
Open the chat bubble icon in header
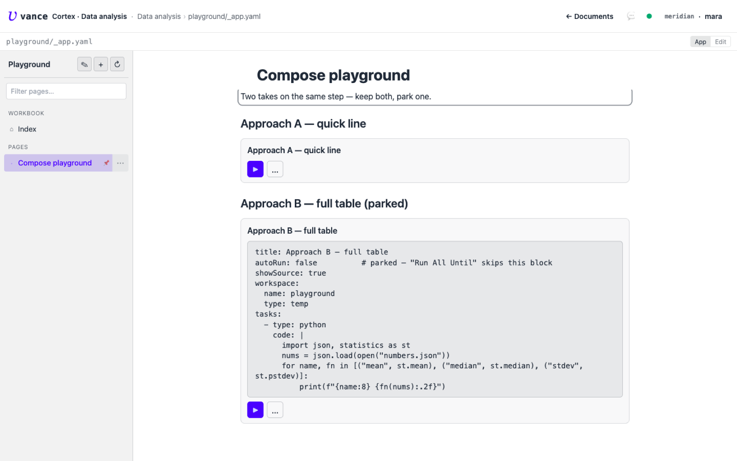631,16
